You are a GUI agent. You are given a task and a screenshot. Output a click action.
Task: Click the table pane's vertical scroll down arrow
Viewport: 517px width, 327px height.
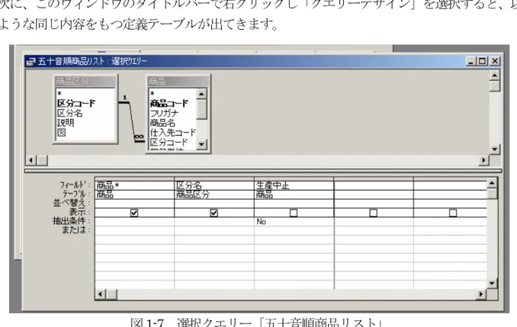coord(494,149)
